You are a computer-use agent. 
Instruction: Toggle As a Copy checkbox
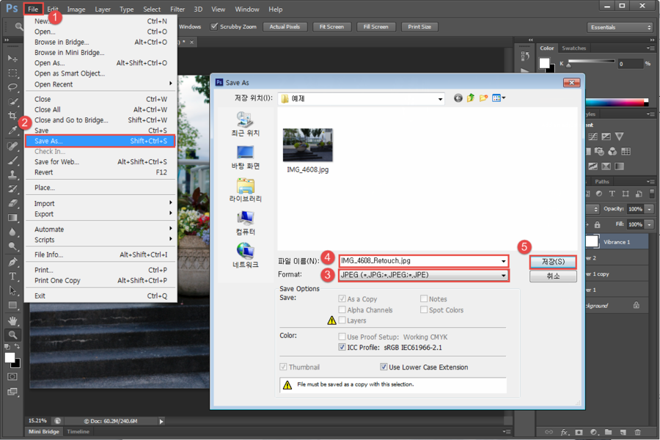pos(342,299)
